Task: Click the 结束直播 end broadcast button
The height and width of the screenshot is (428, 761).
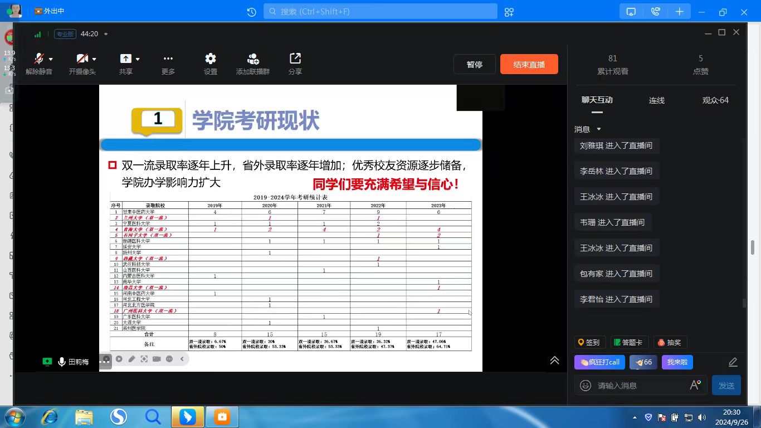Action: (529, 65)
